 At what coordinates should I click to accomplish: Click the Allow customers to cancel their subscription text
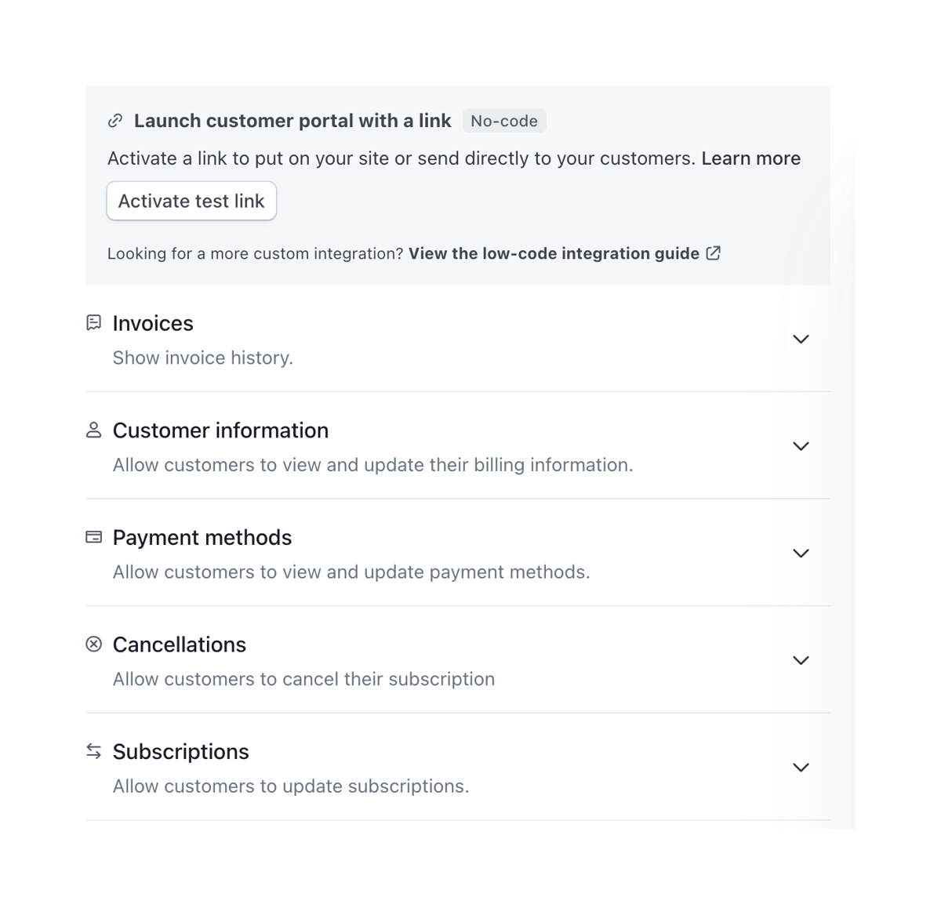tap(303, 679)
